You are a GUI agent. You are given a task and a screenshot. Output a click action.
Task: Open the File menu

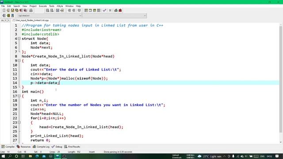(x=3, y=6)
